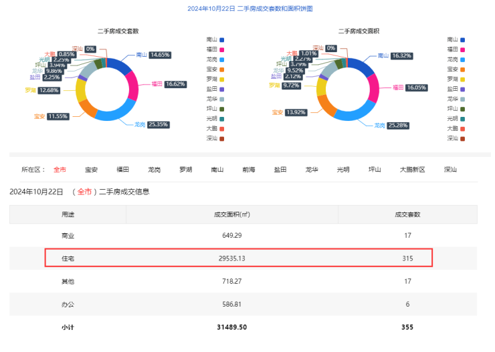Click the 罗湖 9.72% slice label
The width and height of the screenshot is (495, 352).
pyautogui.click(x=285, y=85)
